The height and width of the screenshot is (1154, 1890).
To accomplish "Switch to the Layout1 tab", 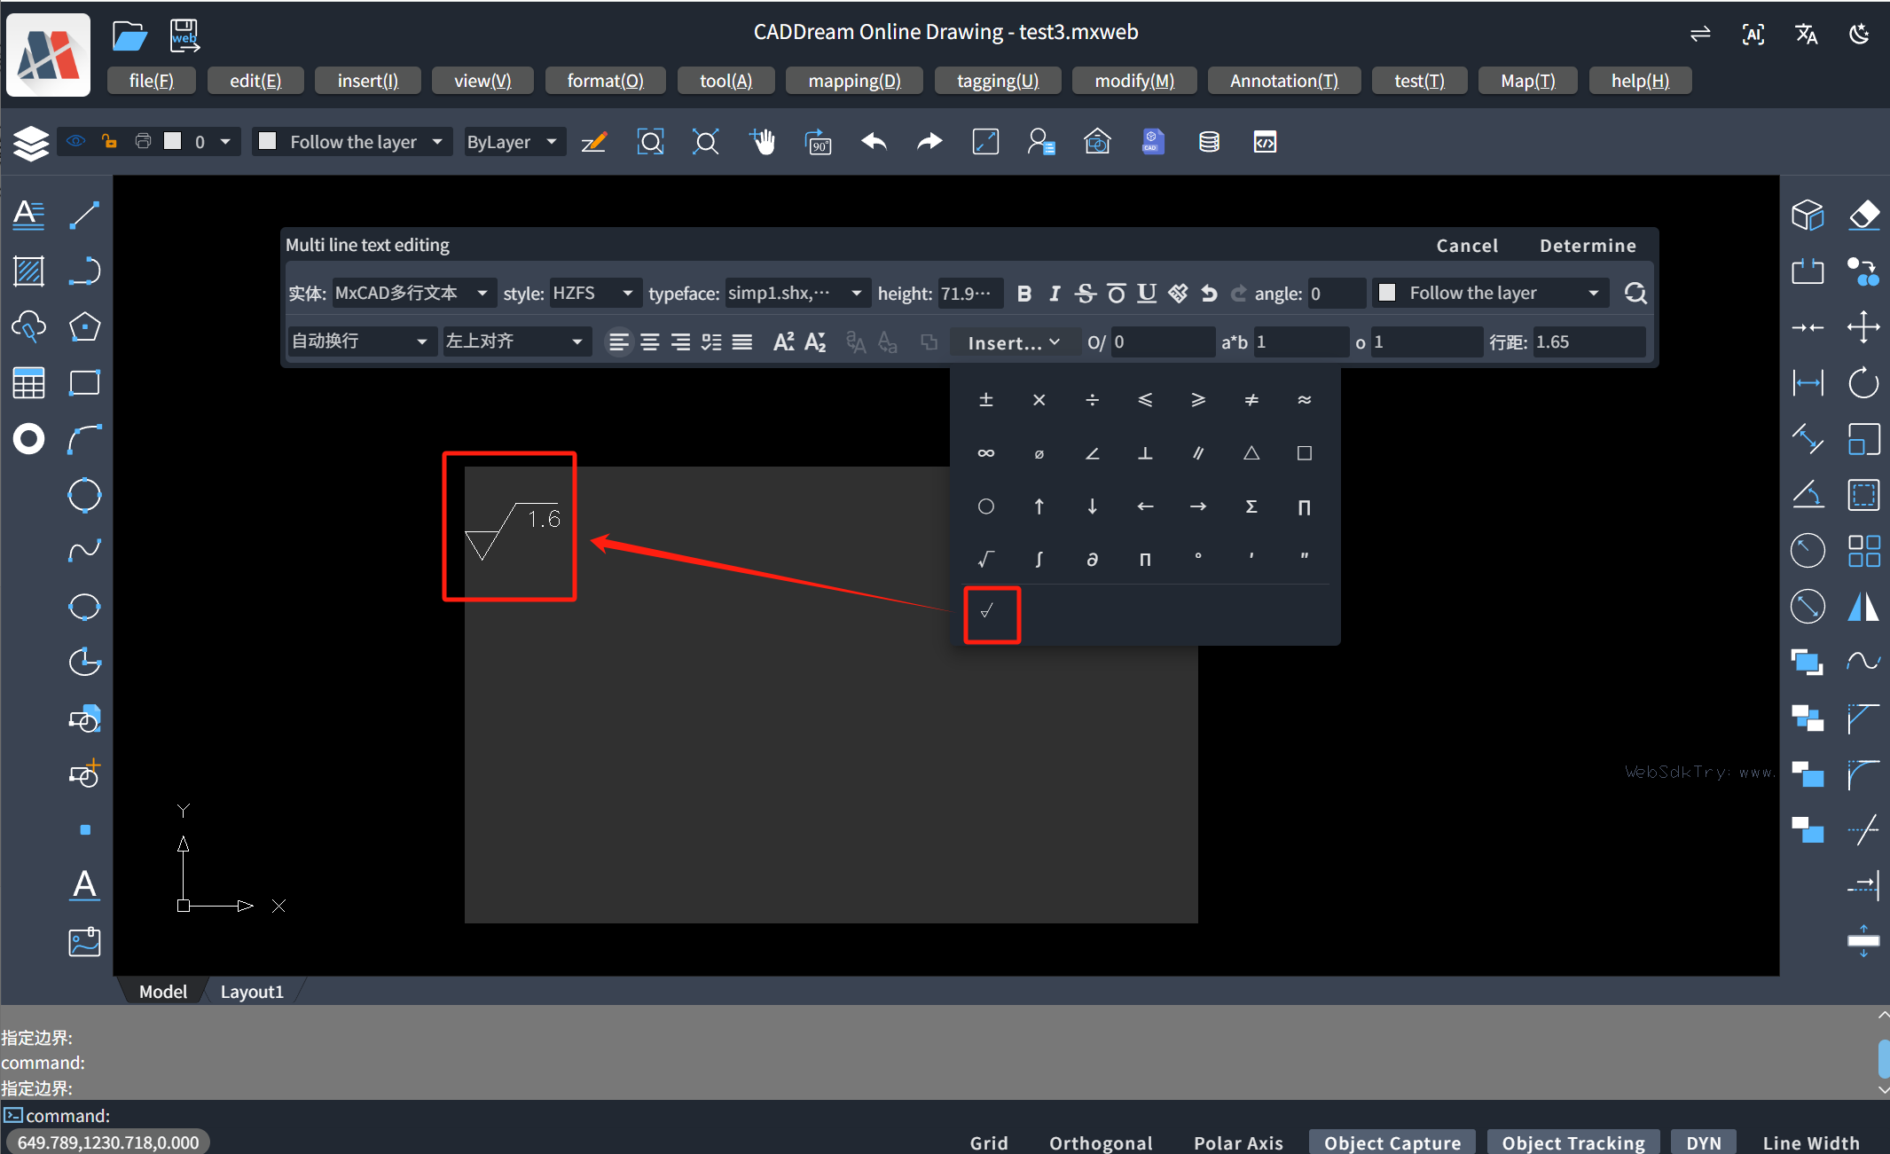I will pos(252,992).
